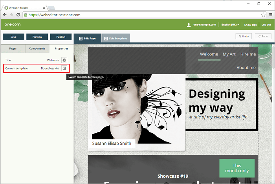Click the one.com logo

pyautogui.click(x=13, y=24)
